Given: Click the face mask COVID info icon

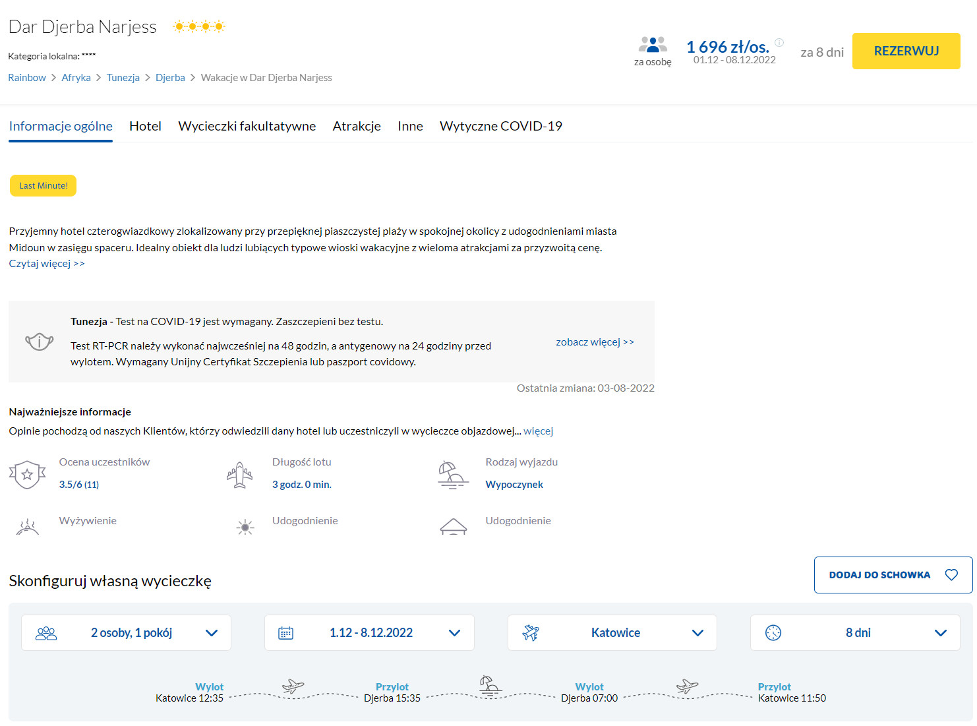Looking at the screenshot, I should (39, 342).
